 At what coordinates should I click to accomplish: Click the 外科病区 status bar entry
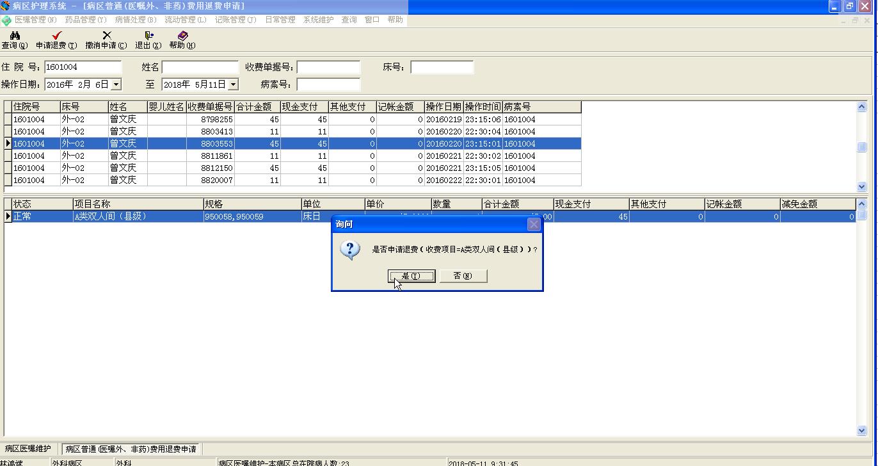83,462
